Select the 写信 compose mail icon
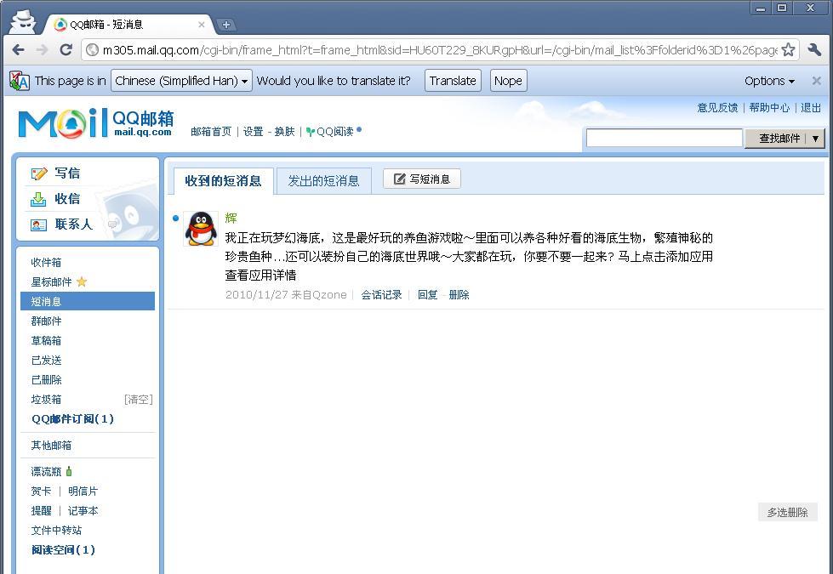This screenshot has width=833, height=574. [x=38, y=173]
